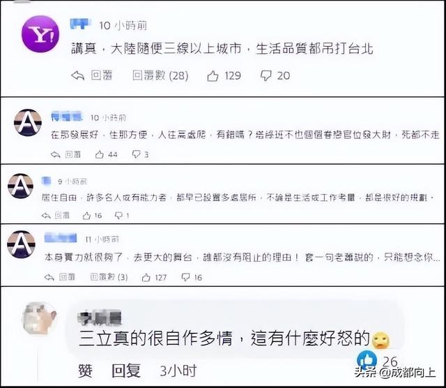Click the purple Yahoo avatar icon
The height and width of the screenshot is (388, 446).
pos(40,34)
